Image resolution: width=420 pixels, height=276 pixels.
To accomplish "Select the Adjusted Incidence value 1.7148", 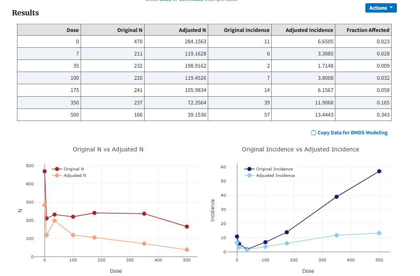I will tap(326, 66).
